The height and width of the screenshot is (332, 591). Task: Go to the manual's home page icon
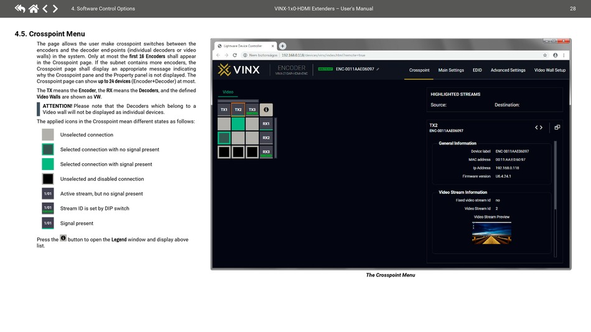click(33, 9)
